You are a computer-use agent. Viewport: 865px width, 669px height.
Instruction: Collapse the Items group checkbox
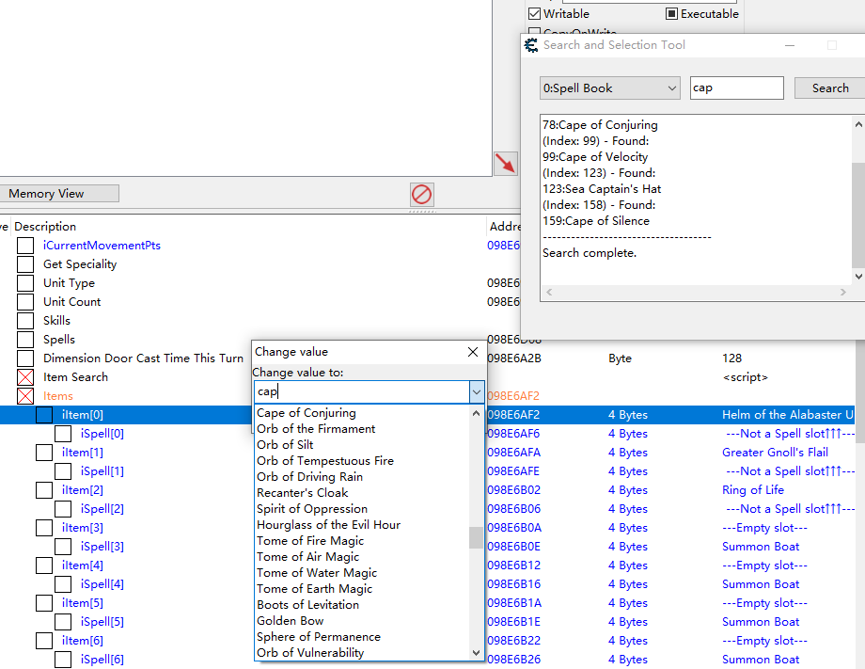tap(25, 396)
